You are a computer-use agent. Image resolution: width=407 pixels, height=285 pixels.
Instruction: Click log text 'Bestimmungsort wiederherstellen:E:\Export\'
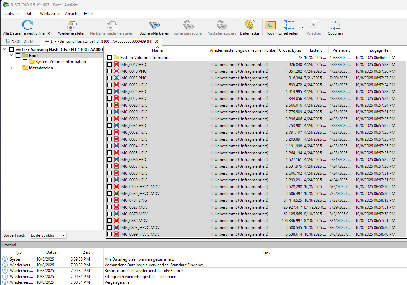tap(144, 270)
